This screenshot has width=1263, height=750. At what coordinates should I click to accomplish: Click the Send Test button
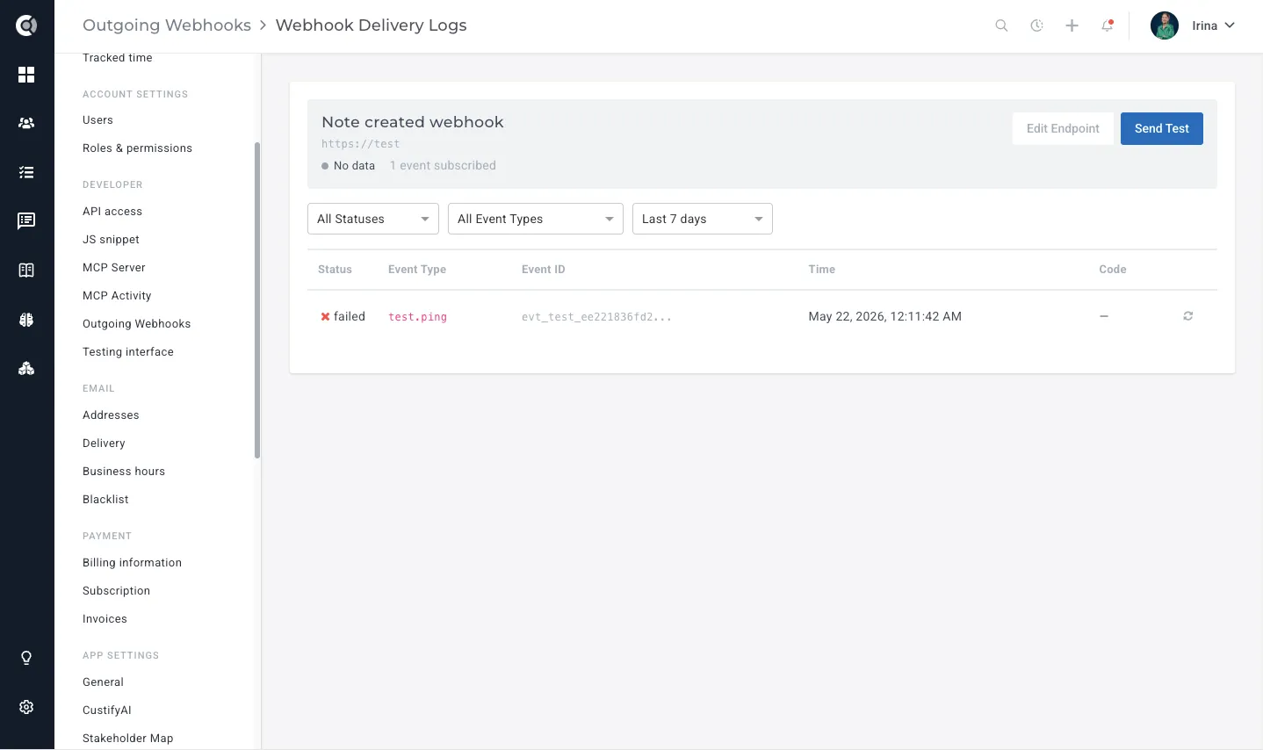(1162, 128)
